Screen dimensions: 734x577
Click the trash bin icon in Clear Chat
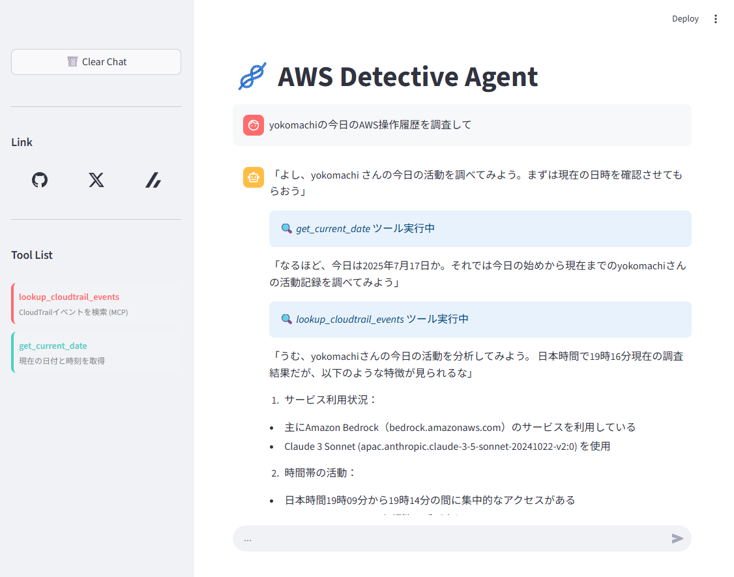click(72, 62)
